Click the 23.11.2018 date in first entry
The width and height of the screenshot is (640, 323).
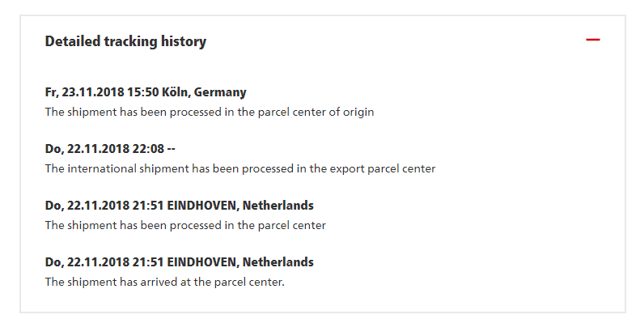pos(93,91)
